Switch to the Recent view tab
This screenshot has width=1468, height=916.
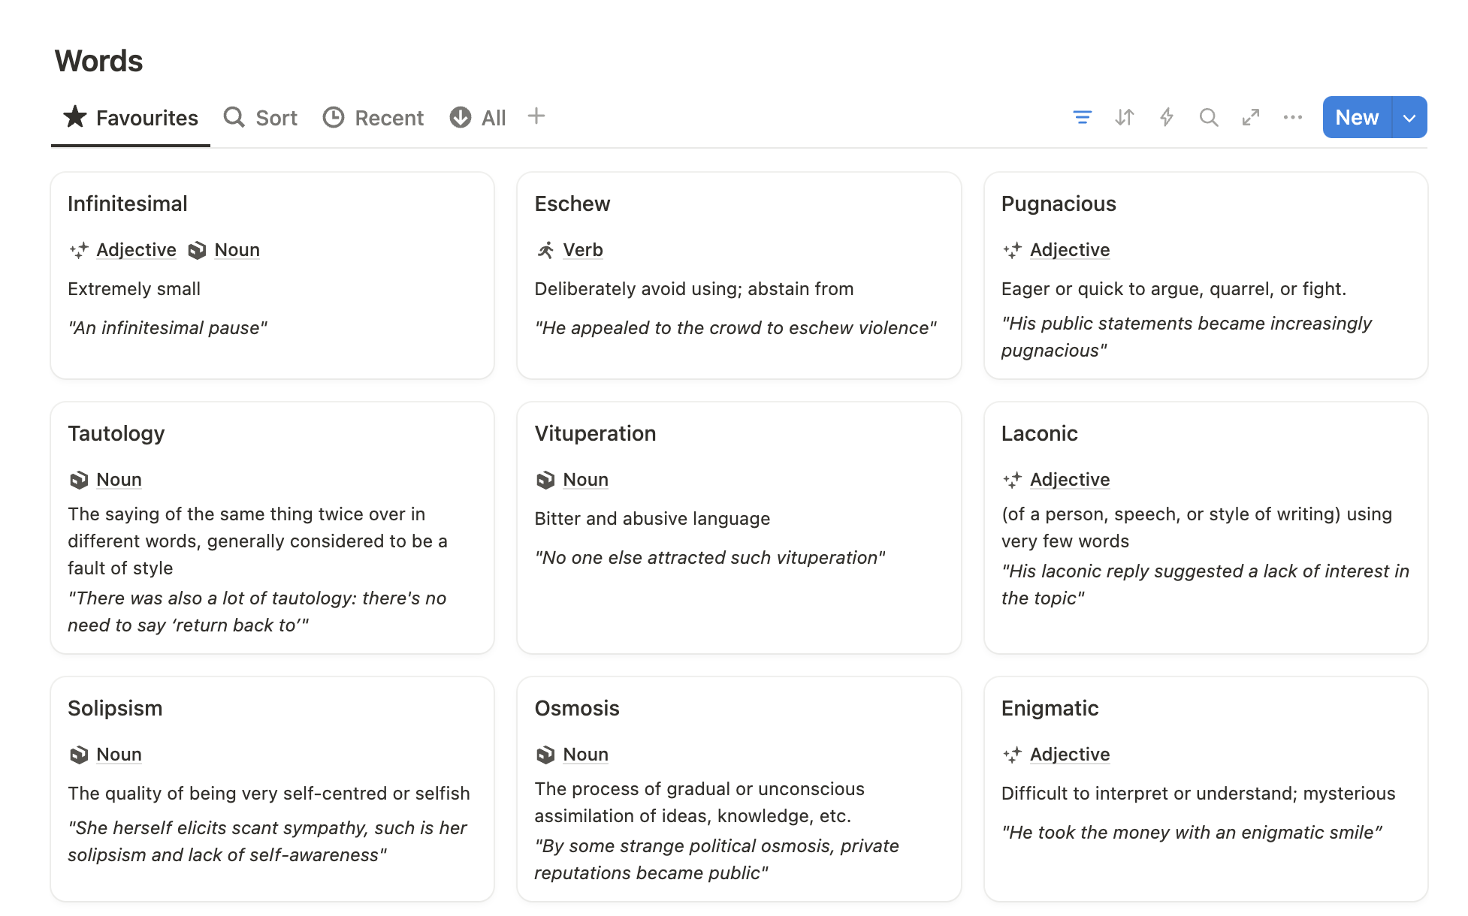(x=373, y=118)
